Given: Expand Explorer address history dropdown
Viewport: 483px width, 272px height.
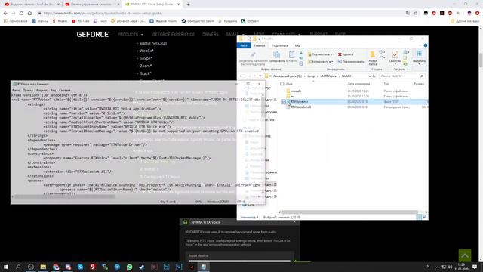Looking at the screenshot, I should [x=370, y=76].
